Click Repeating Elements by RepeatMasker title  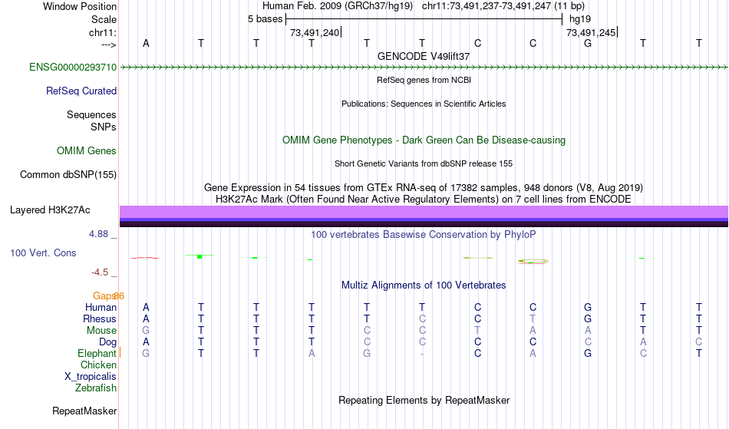point(424,401)
